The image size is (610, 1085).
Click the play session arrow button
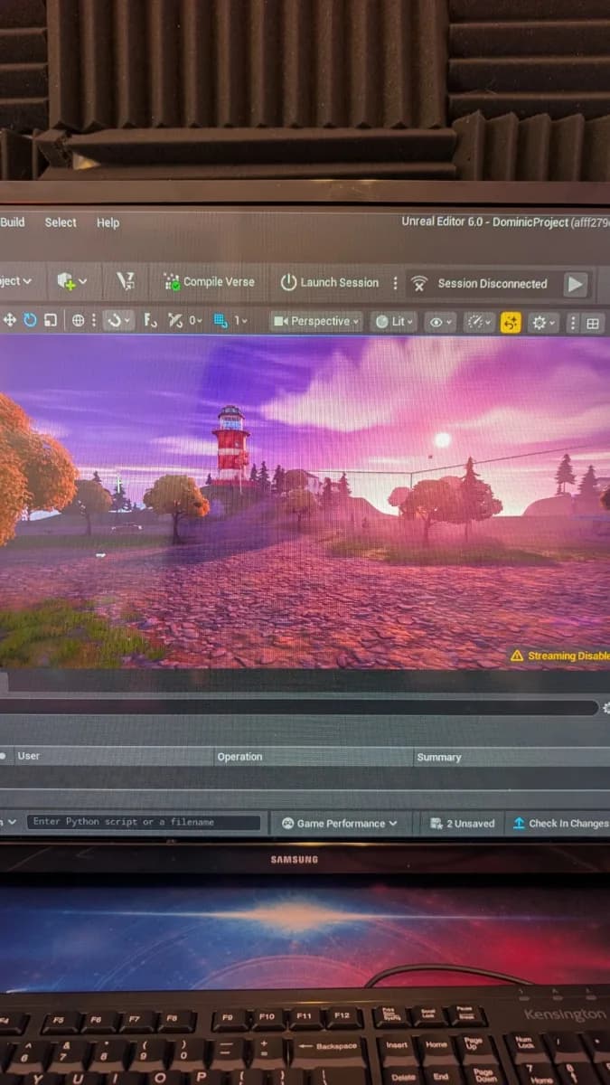576,284
